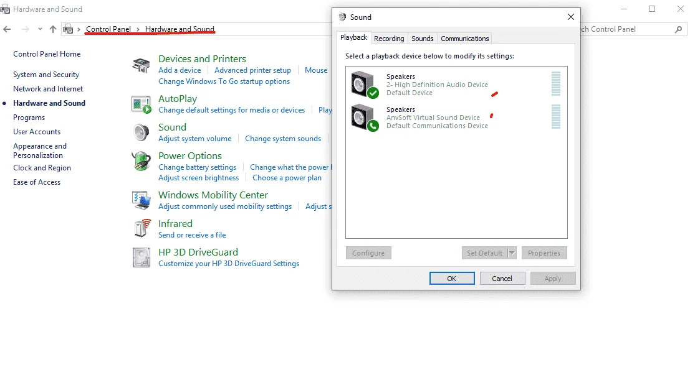Open recent locations dropdown arrow
695x365 pixels.
pyautogui.click(x=40, y=29)
